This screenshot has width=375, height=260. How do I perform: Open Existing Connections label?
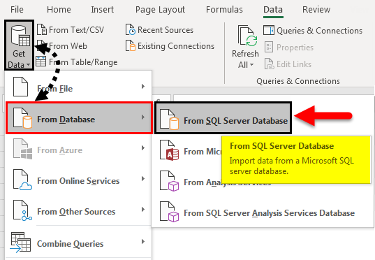click(176, 46)
